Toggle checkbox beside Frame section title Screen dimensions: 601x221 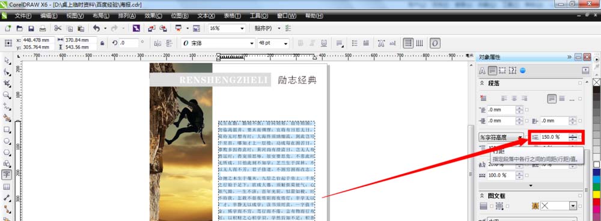coord(580,195)
